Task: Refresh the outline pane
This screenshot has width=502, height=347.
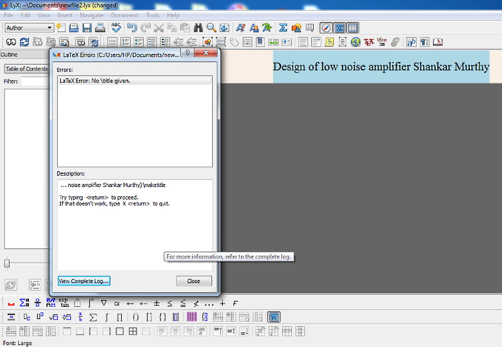Action: pos(11,285)
